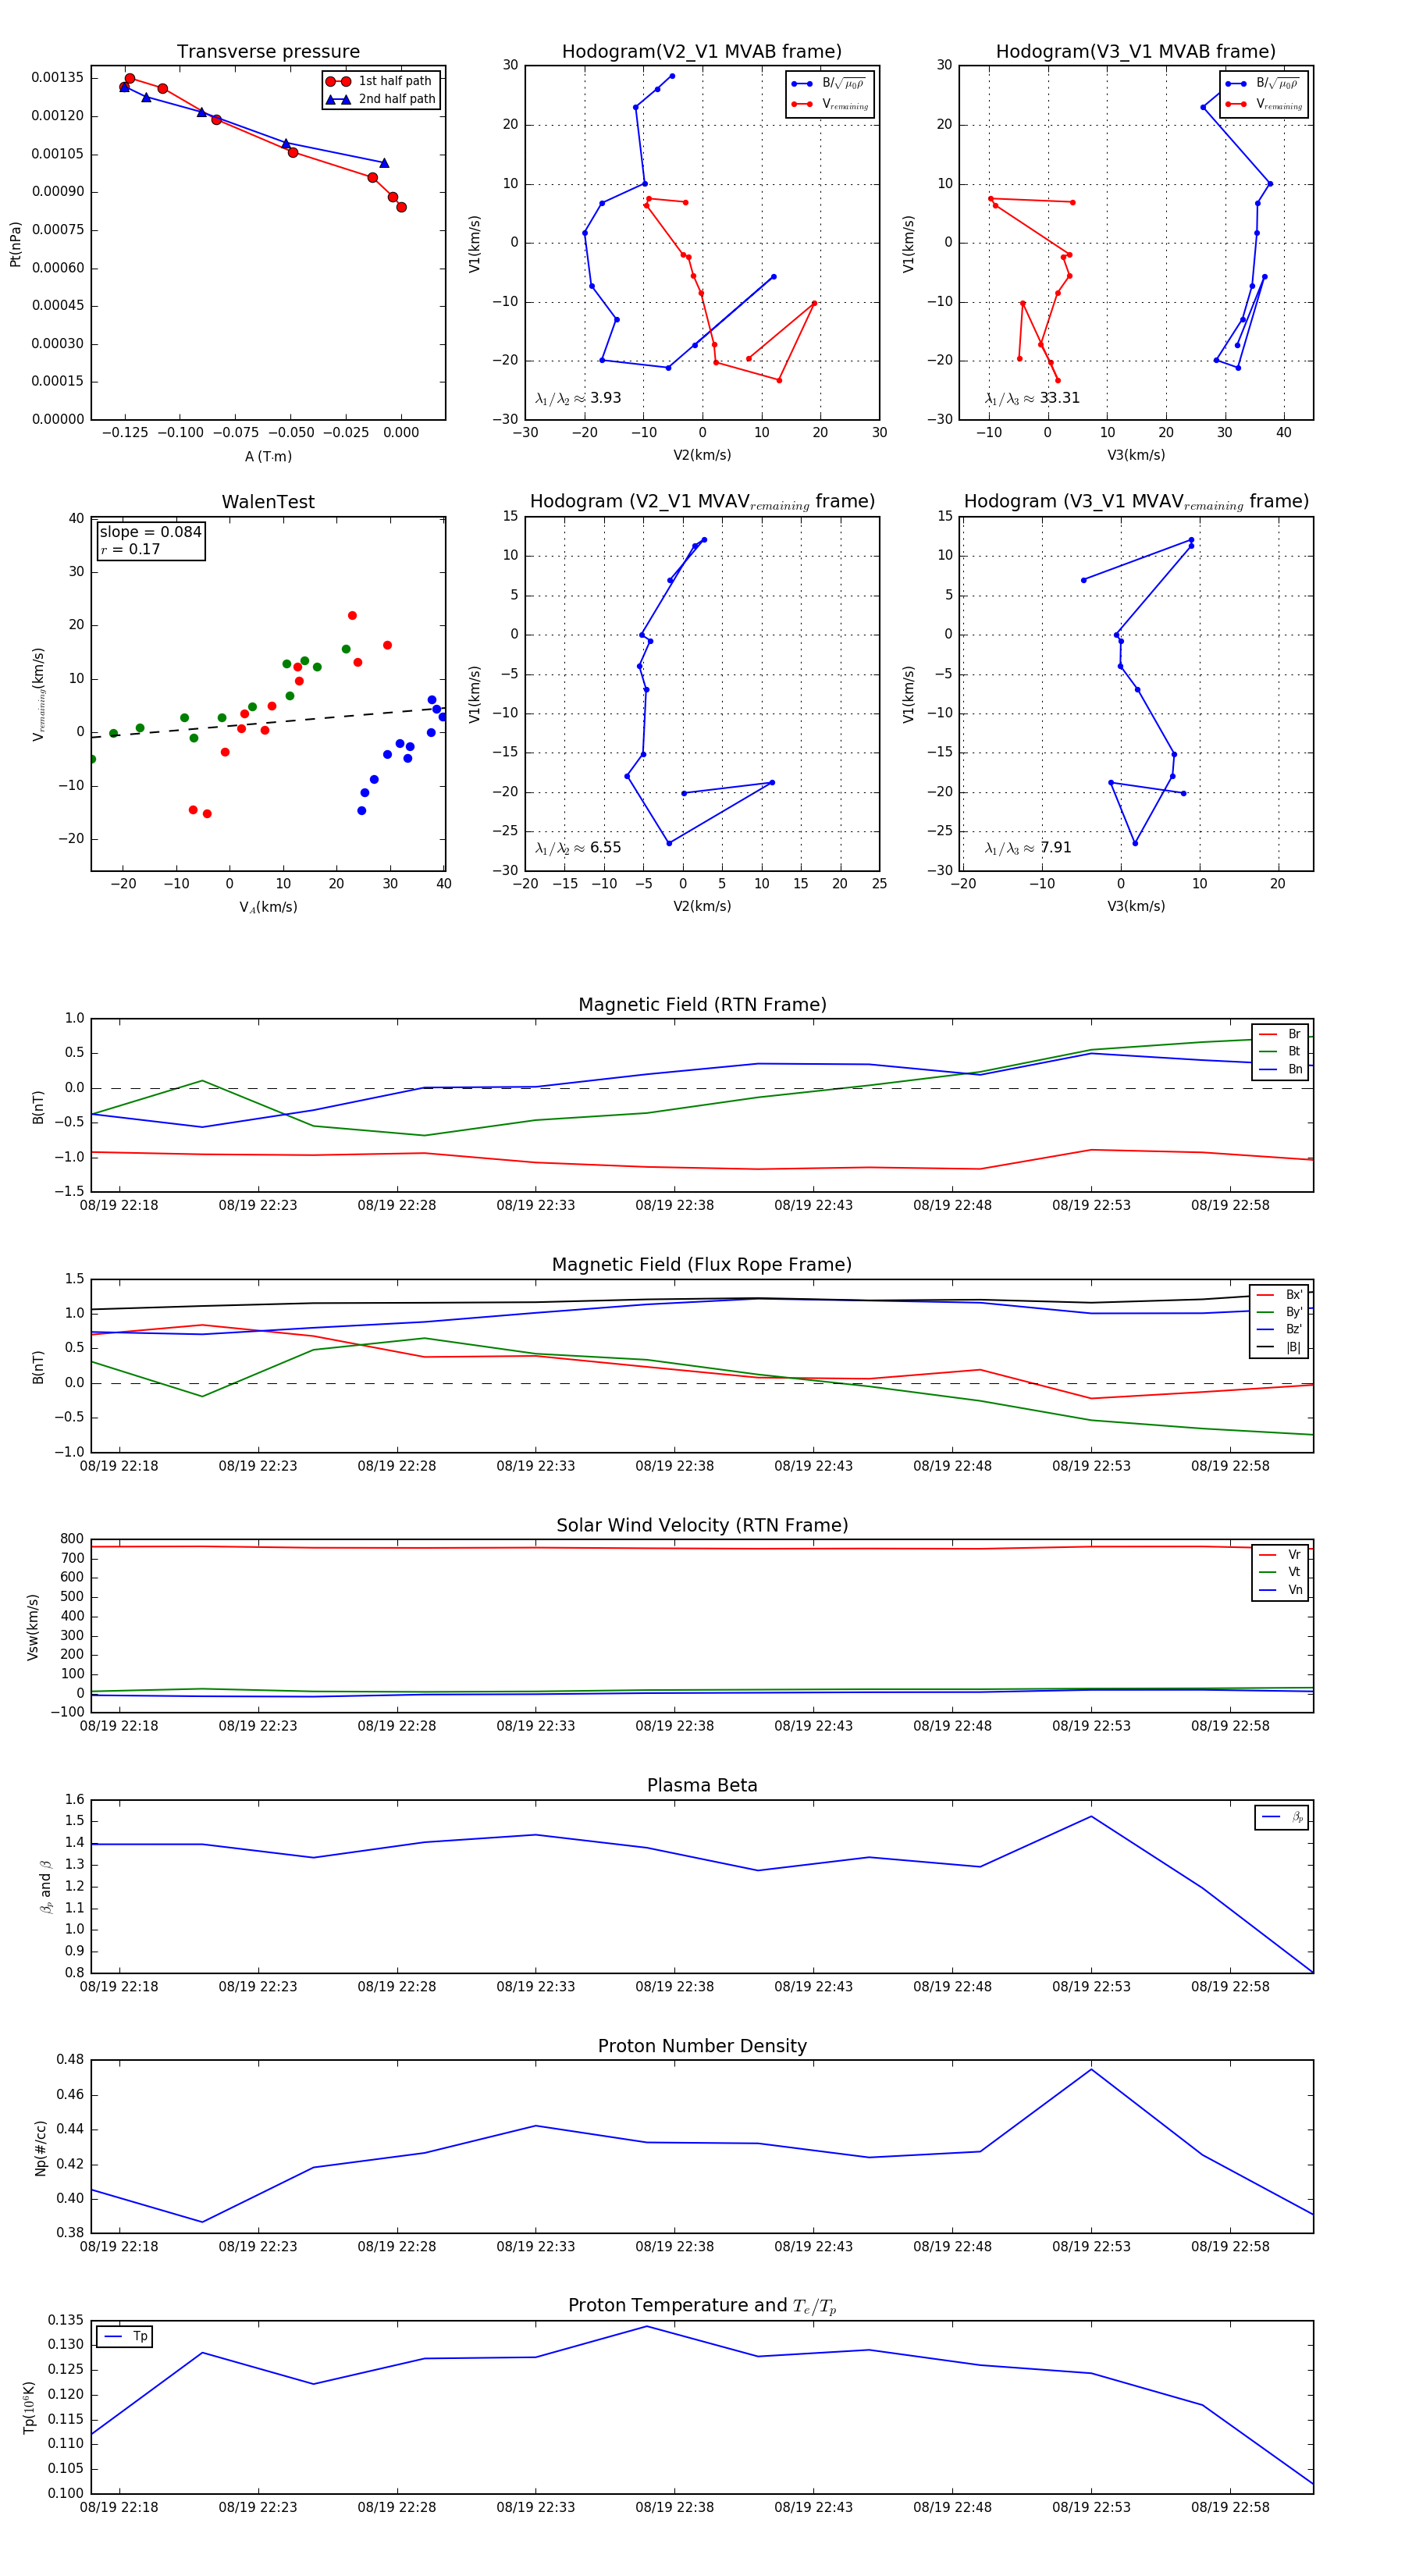Select the "Bx'" legend entry
This screenshot has width=1405, height=2576.
click(x=1280, y=1295)
